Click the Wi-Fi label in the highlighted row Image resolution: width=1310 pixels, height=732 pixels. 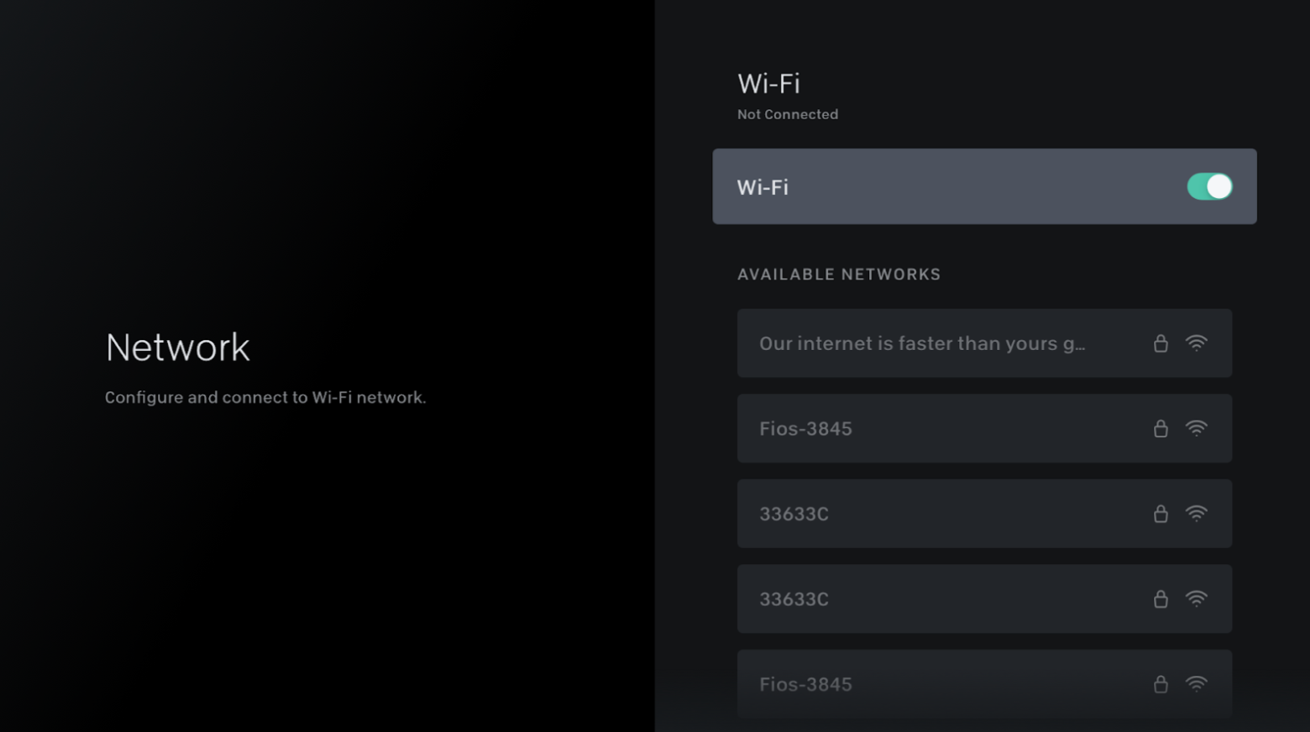pyautogui.click(x=762, y=187)
